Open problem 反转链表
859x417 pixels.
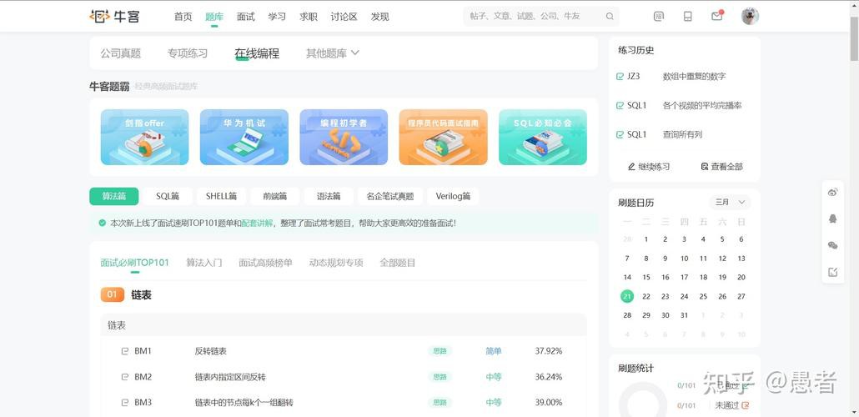211,351
